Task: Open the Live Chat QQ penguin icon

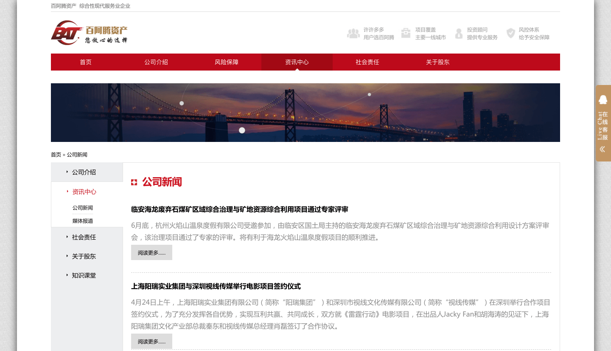Action: click(603, 100)
